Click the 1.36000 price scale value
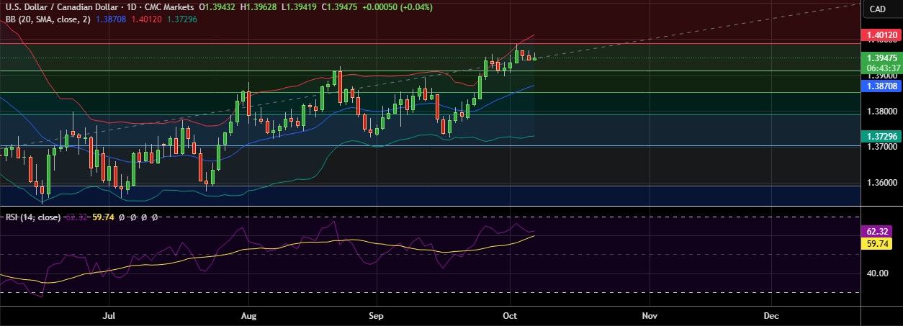This screenshot has width=903, height=326. tap(881, 183)
